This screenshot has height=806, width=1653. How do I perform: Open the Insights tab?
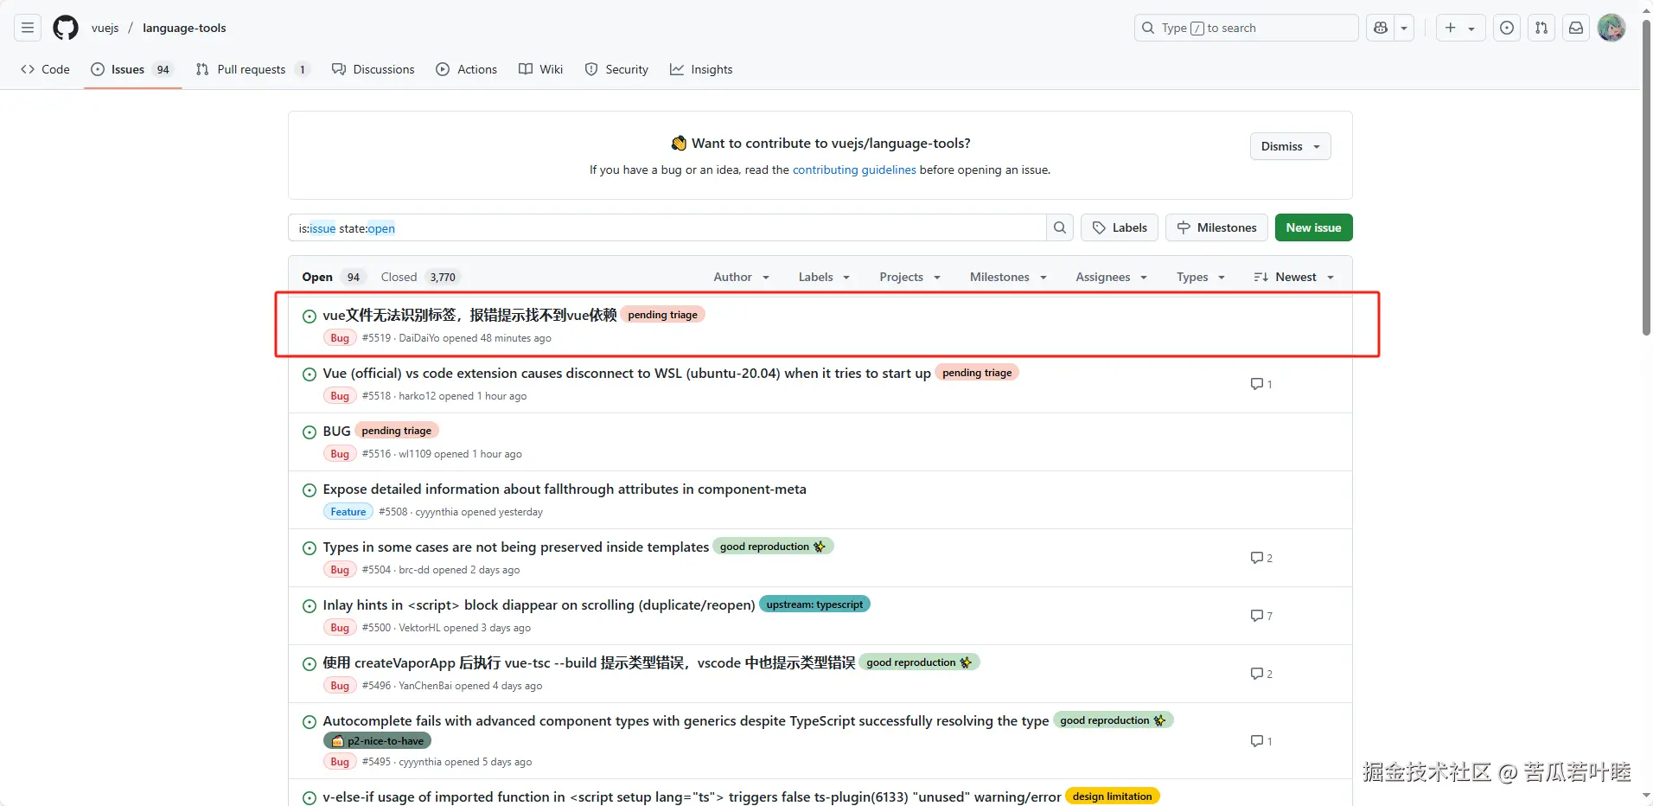click(x=701, y=69)
